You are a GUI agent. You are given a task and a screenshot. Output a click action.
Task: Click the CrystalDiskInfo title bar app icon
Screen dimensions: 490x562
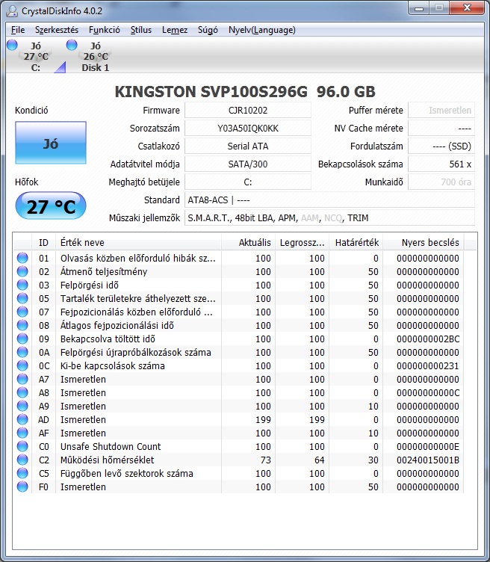click(x=12, y=10)
